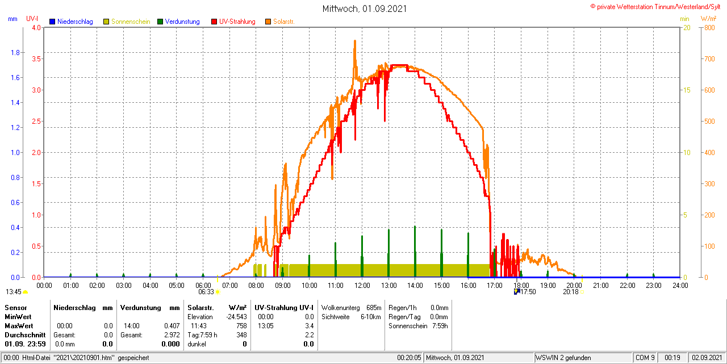Click the 700 value on W/m² axis
Screen dimensions: 727x364
coord(709,59)
